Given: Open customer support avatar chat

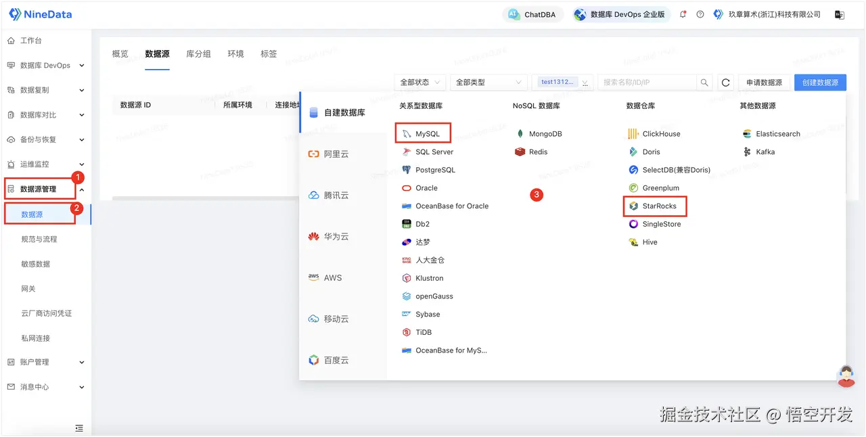Looking at the screenshot, I should [846, 375].
